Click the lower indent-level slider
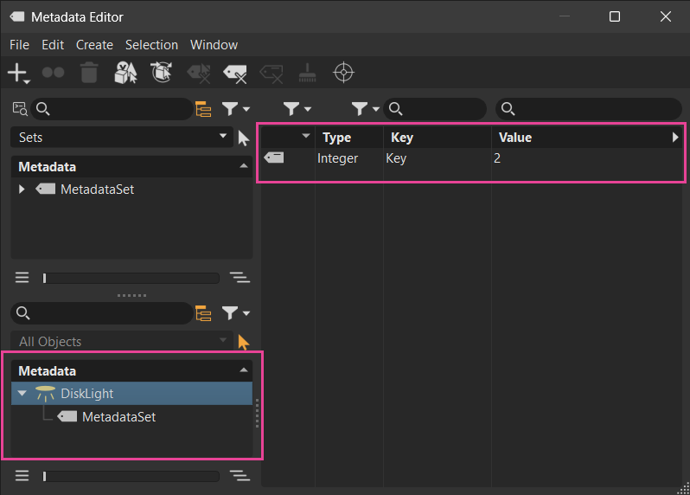This screenshot has width=690, height=495. coord(131,476)
